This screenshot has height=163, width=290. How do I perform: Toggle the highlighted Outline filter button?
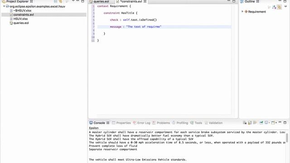click(279, 7)
